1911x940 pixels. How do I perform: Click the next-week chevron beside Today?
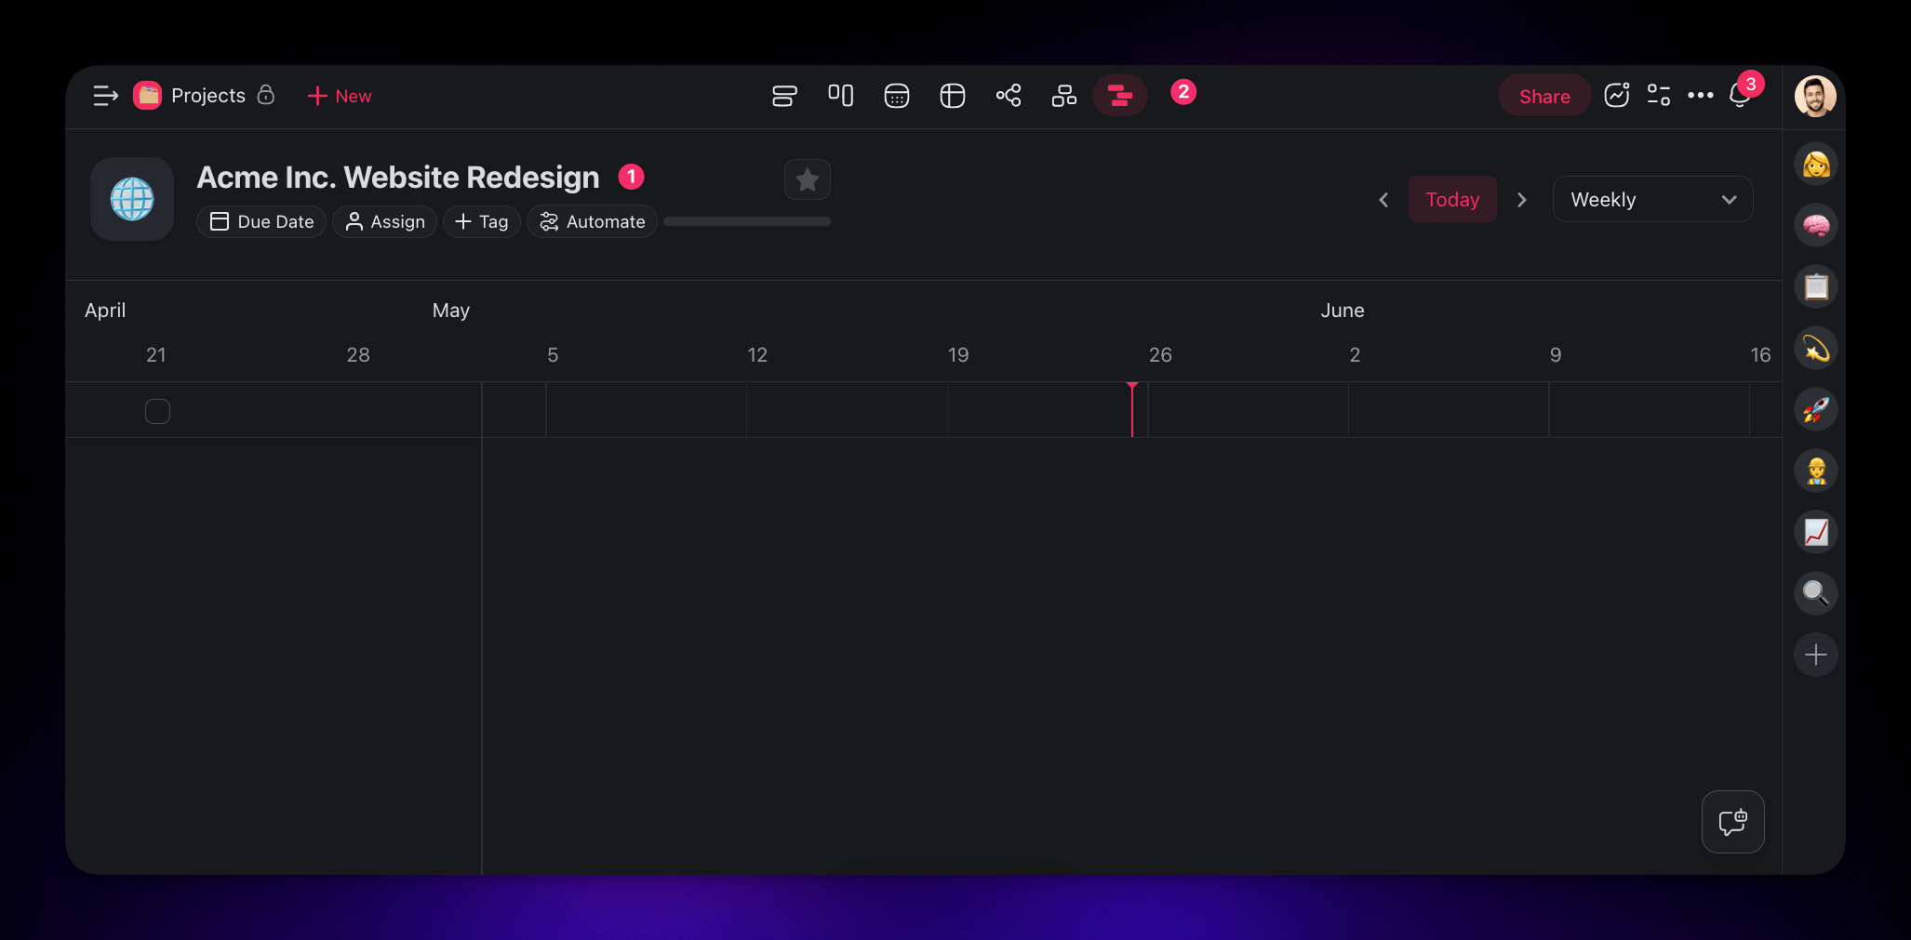point(1522,199)
